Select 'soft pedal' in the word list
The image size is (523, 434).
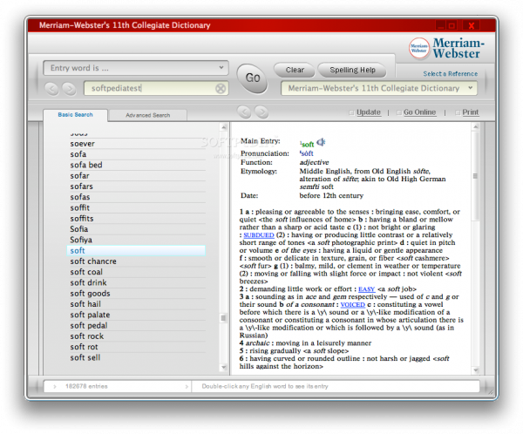136,325
